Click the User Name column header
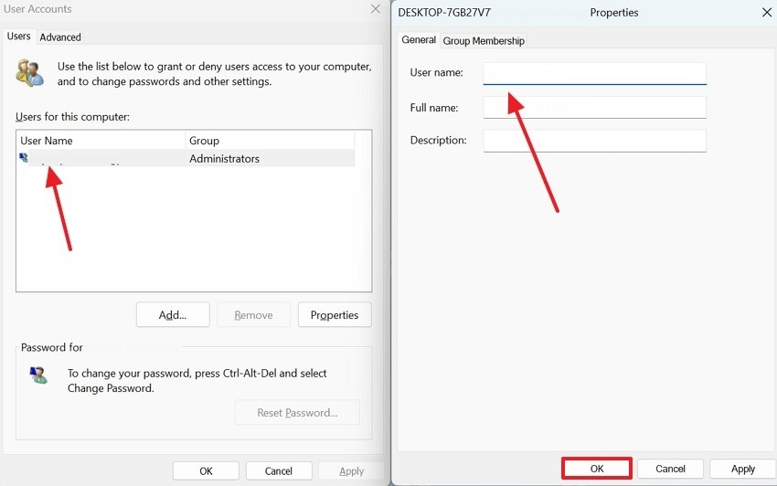Image resolution: width=777 pixels, height=486 pixels. (101, 141)
